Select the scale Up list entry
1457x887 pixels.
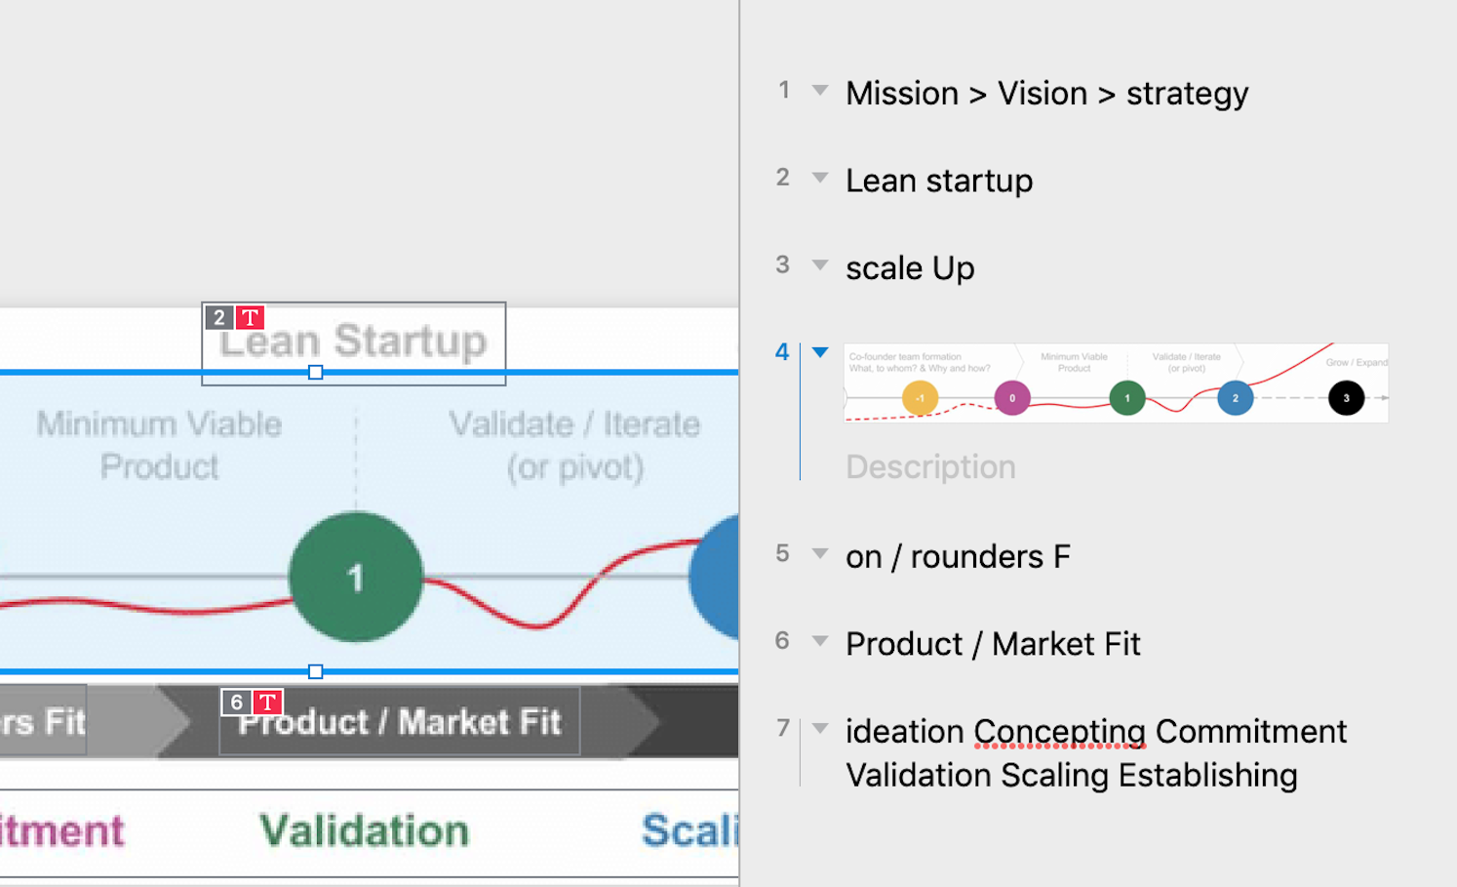pos(910,268)
